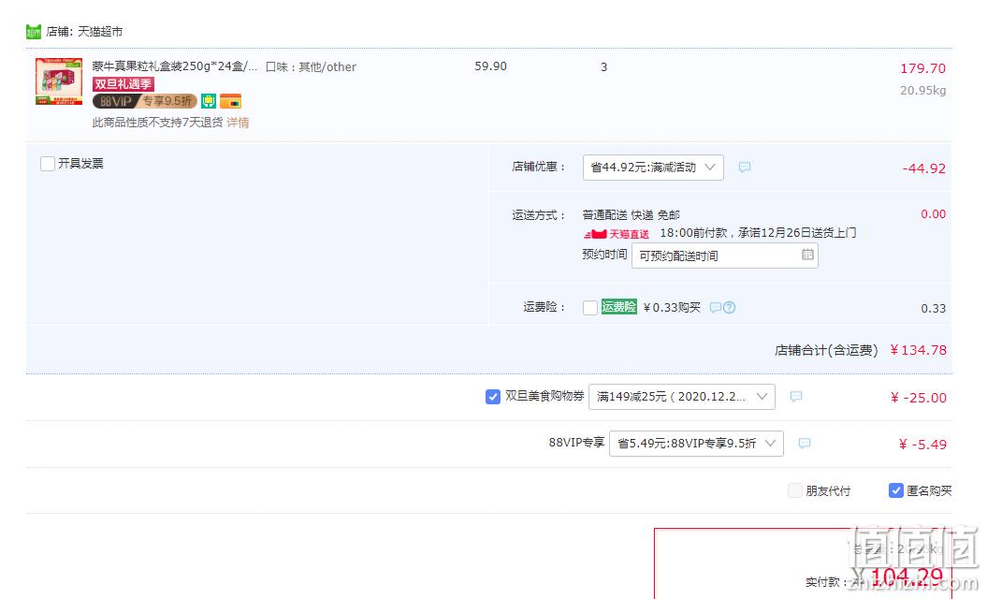Uncheck the 双旦美食购物券 coupon checkbox
987x599 pixels.
click(493, 397)
